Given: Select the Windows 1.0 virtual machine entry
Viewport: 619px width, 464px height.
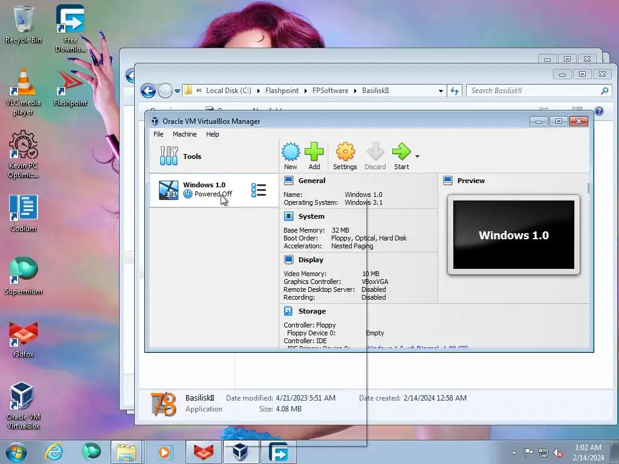Looking at the screenshot, I should (213, 190).
